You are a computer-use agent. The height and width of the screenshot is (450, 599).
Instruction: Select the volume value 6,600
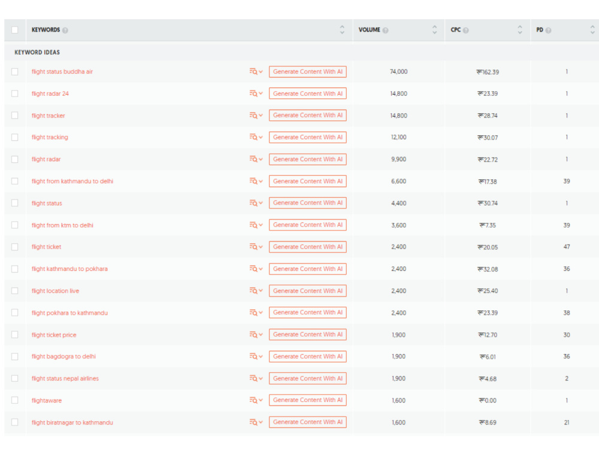coord(398,181)
